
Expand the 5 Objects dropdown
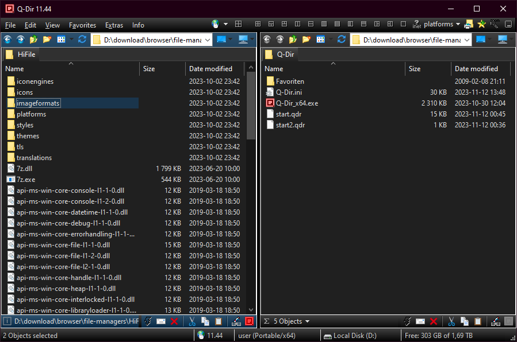click(307, 321)
